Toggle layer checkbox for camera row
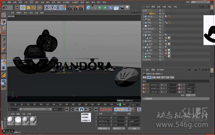215x135 pixels. pyautogui.click(x=160, y=13)
